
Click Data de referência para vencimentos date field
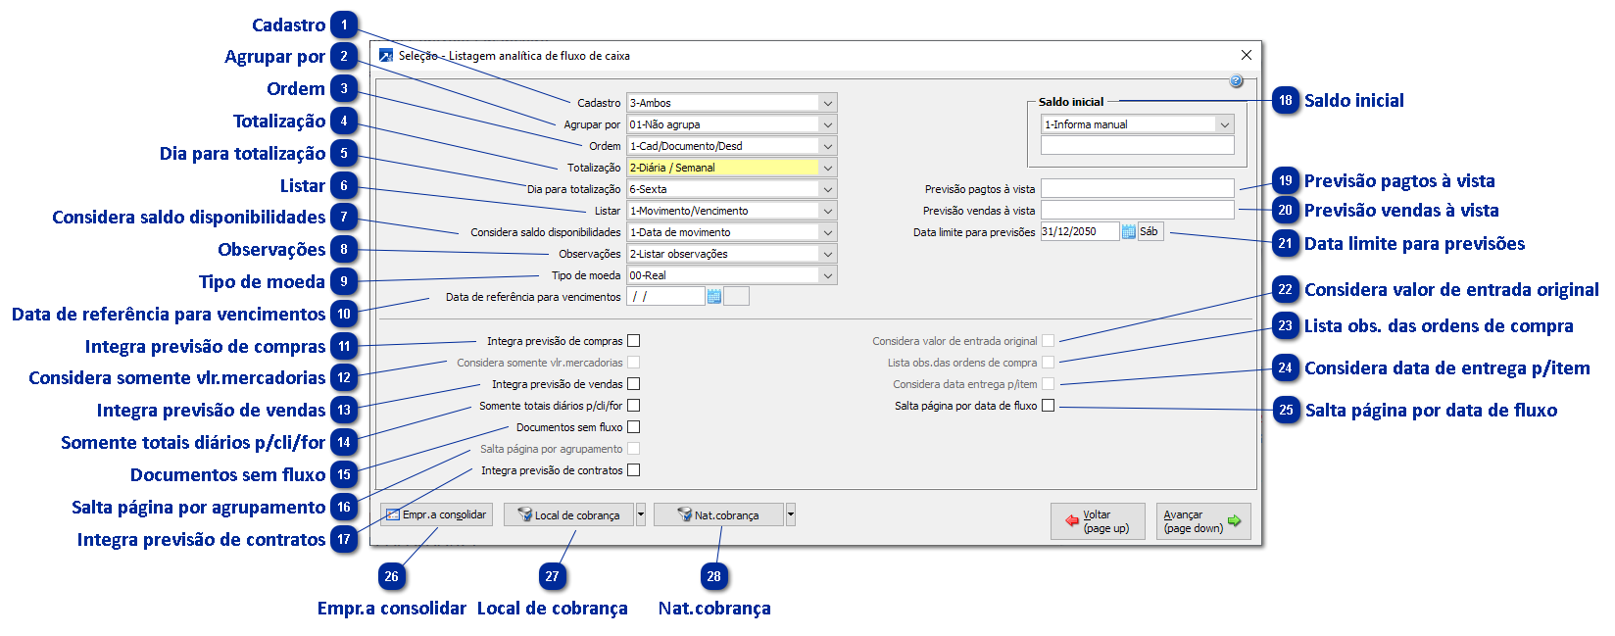click(x=665, y=296)
